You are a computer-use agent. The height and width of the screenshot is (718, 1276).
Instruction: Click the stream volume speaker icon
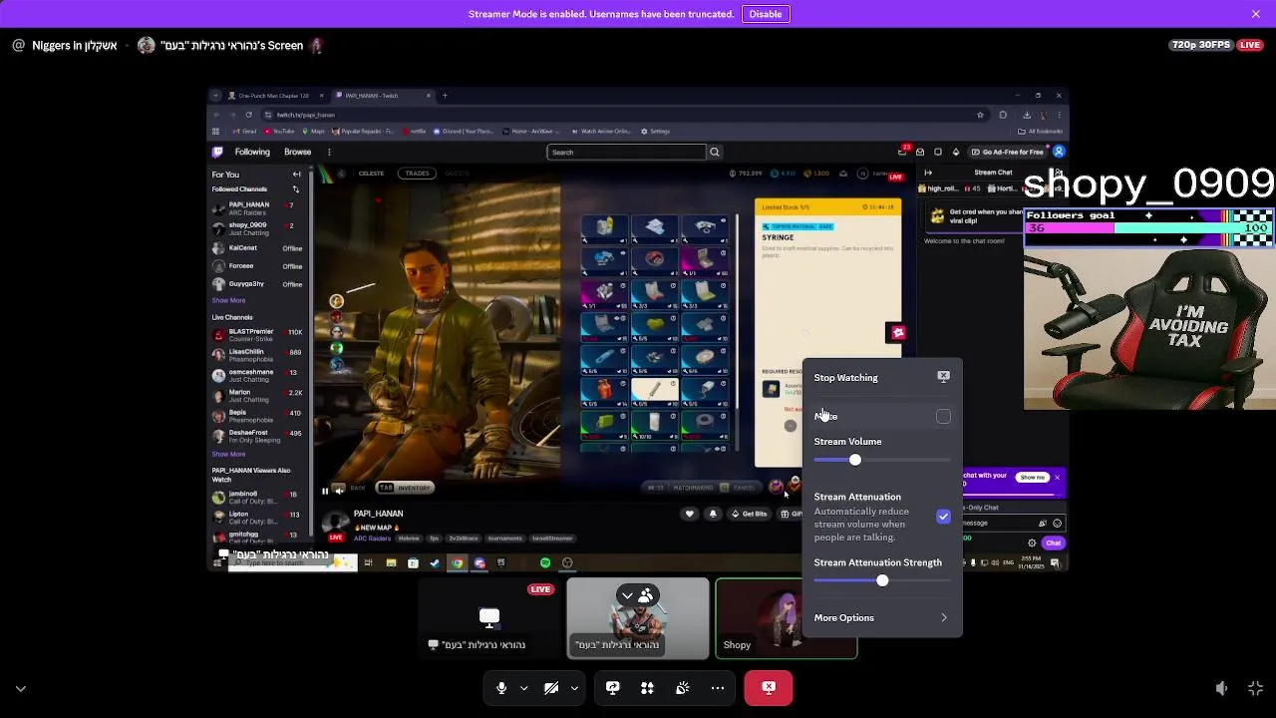1221,688
